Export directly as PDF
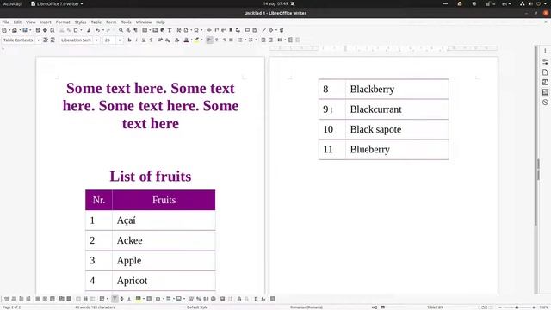Screen dimensions: 551x310 pos(38,30)
